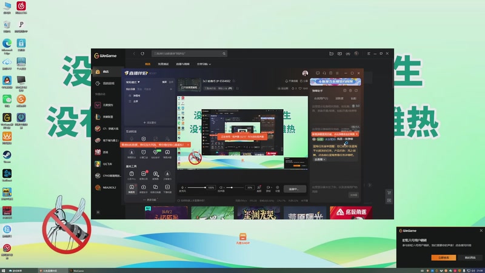Image resolution: width=485 pixels, height=273 pixels.
Task: Close the WeGame survey popup
Action: click(481, 231)
